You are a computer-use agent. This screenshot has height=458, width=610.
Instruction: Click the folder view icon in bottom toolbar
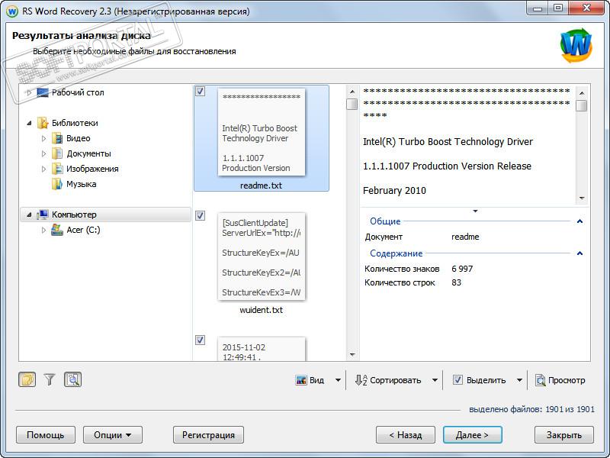pyautogui.click(x=27, y=379)
